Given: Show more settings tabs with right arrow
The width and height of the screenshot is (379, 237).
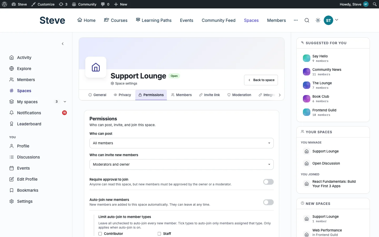Looking at the screenshot, I should tap(280, 95).
